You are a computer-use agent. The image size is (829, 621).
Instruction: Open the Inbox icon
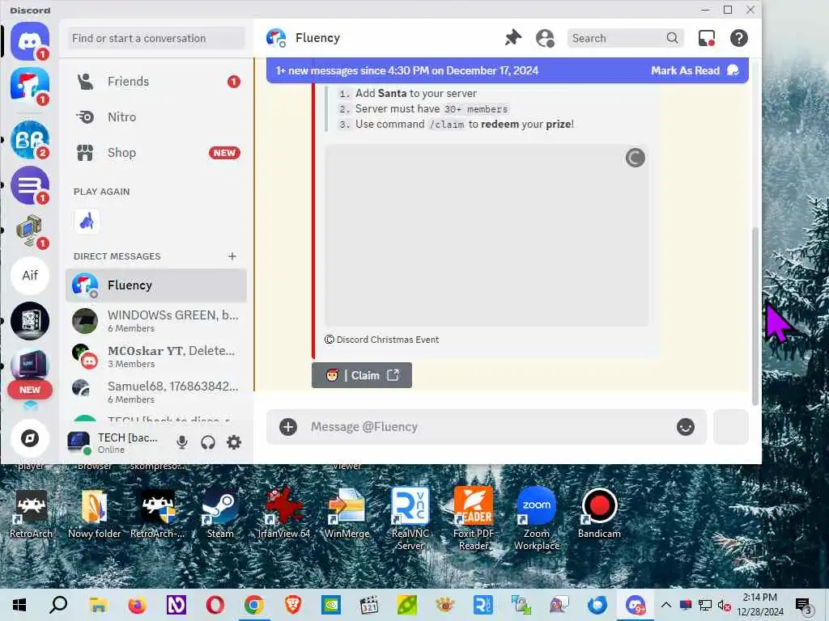[x=706, y=38]
